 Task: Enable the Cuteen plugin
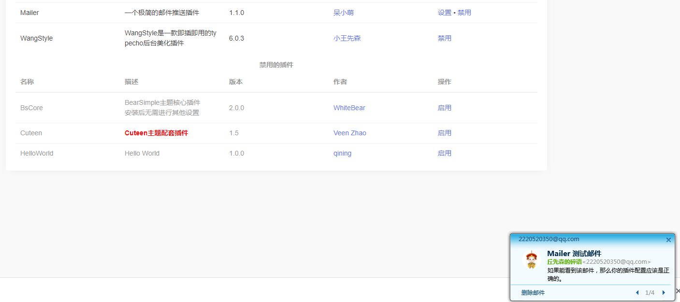point(444,133)
